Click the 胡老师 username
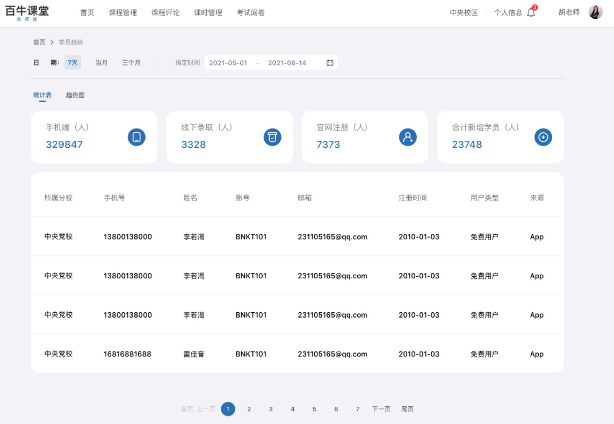 [569, 12]
